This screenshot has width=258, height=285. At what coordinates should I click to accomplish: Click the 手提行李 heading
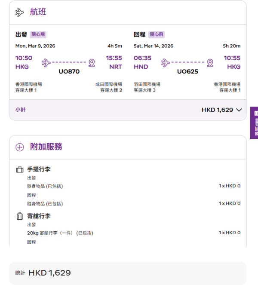coord(39,169)
